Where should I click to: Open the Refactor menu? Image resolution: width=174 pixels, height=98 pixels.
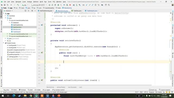click(36, 2)
